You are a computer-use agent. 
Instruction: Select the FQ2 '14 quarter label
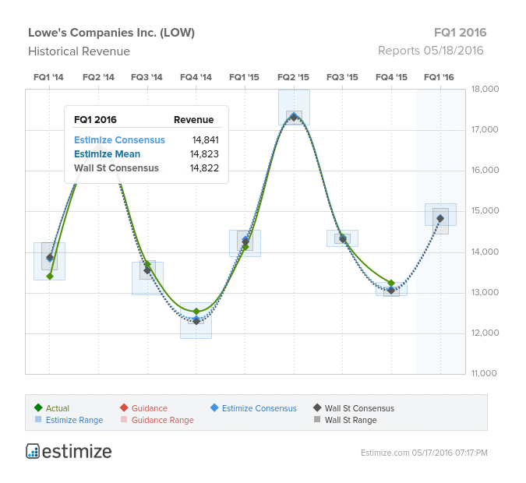[98, 77]
